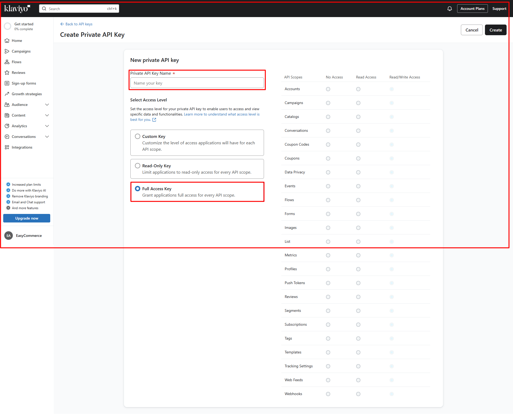Click plus icon beside Increased plan limits
The height and width of the screenshot is (414, 513).
coord(8,184)
